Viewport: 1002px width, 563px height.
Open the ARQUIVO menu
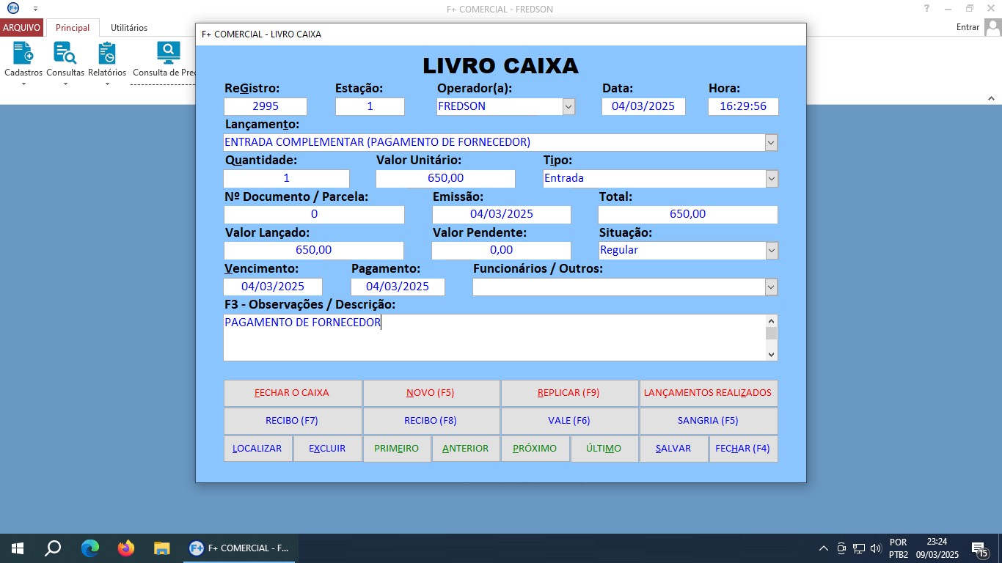tap(22, 28)
